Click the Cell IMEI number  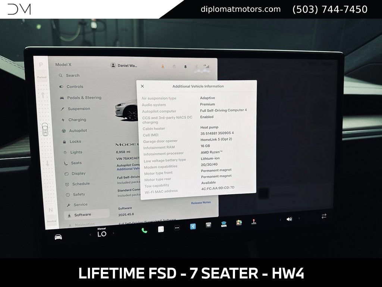[x=217, y=133]
